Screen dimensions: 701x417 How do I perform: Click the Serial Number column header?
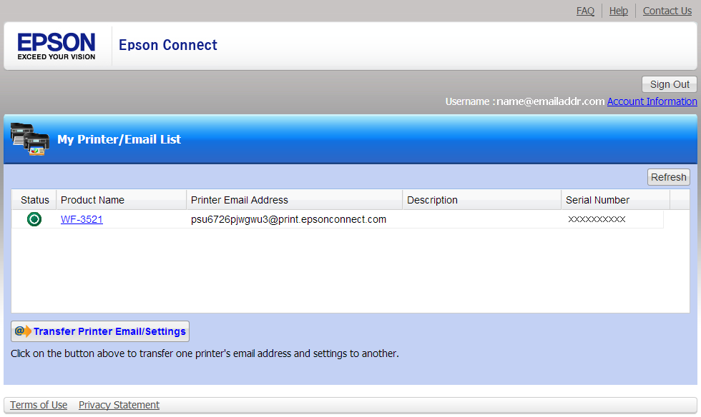[x=597, y=200]
